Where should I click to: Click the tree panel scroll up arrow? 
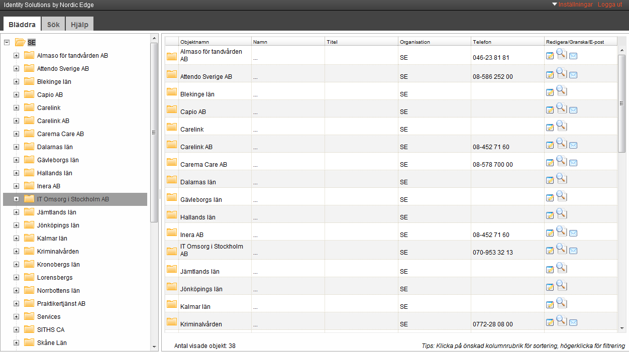pos(154,38)
